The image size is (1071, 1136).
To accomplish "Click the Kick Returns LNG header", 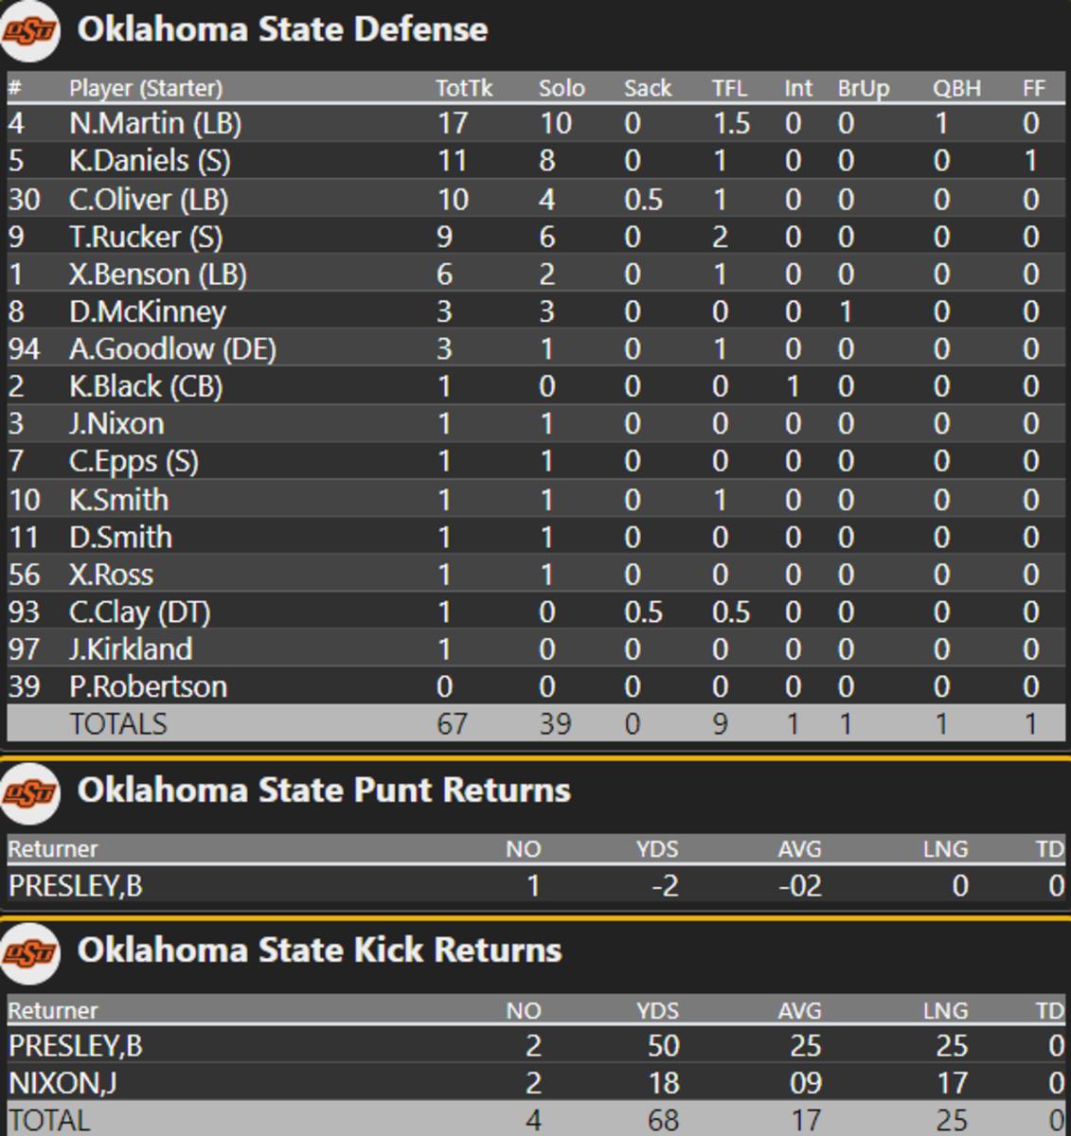I will click(944, 1010).
